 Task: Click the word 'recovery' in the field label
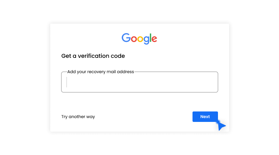[96, 72]
